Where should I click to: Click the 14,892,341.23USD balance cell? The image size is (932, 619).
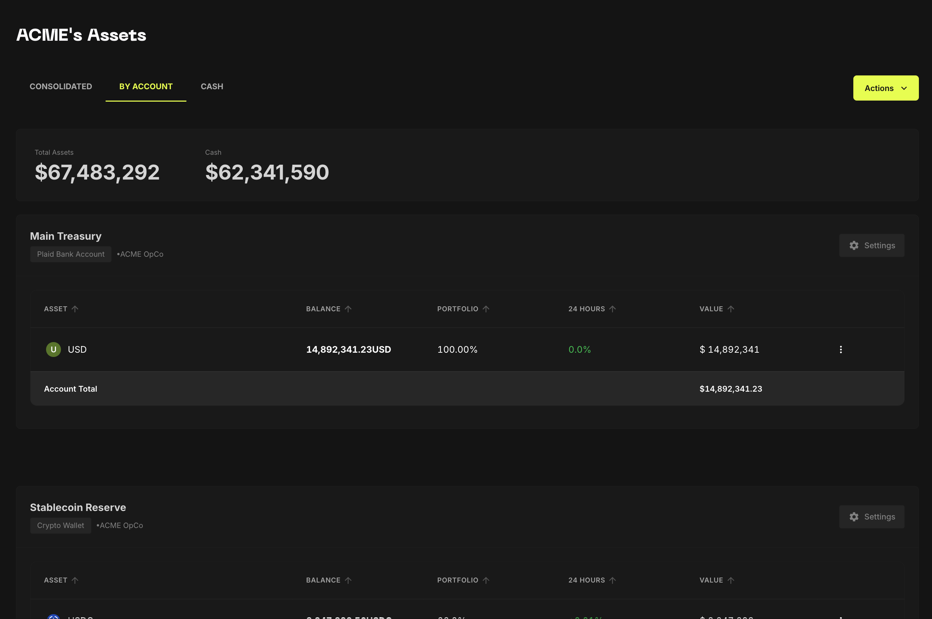click(348, 350)
